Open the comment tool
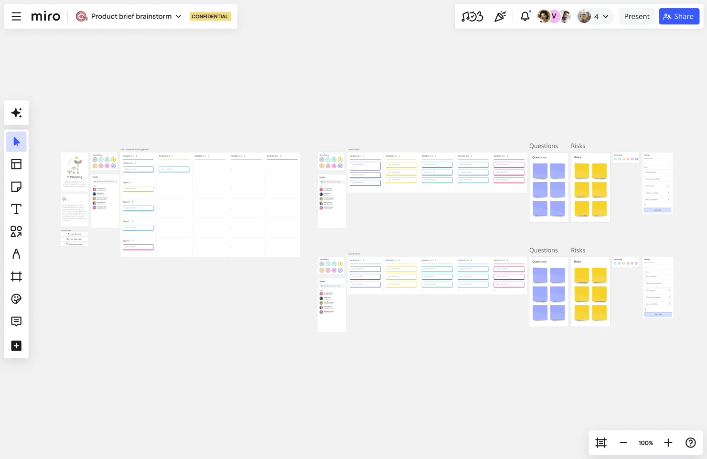The width and height of the screenshot is (707, 459). coord(16,321)
